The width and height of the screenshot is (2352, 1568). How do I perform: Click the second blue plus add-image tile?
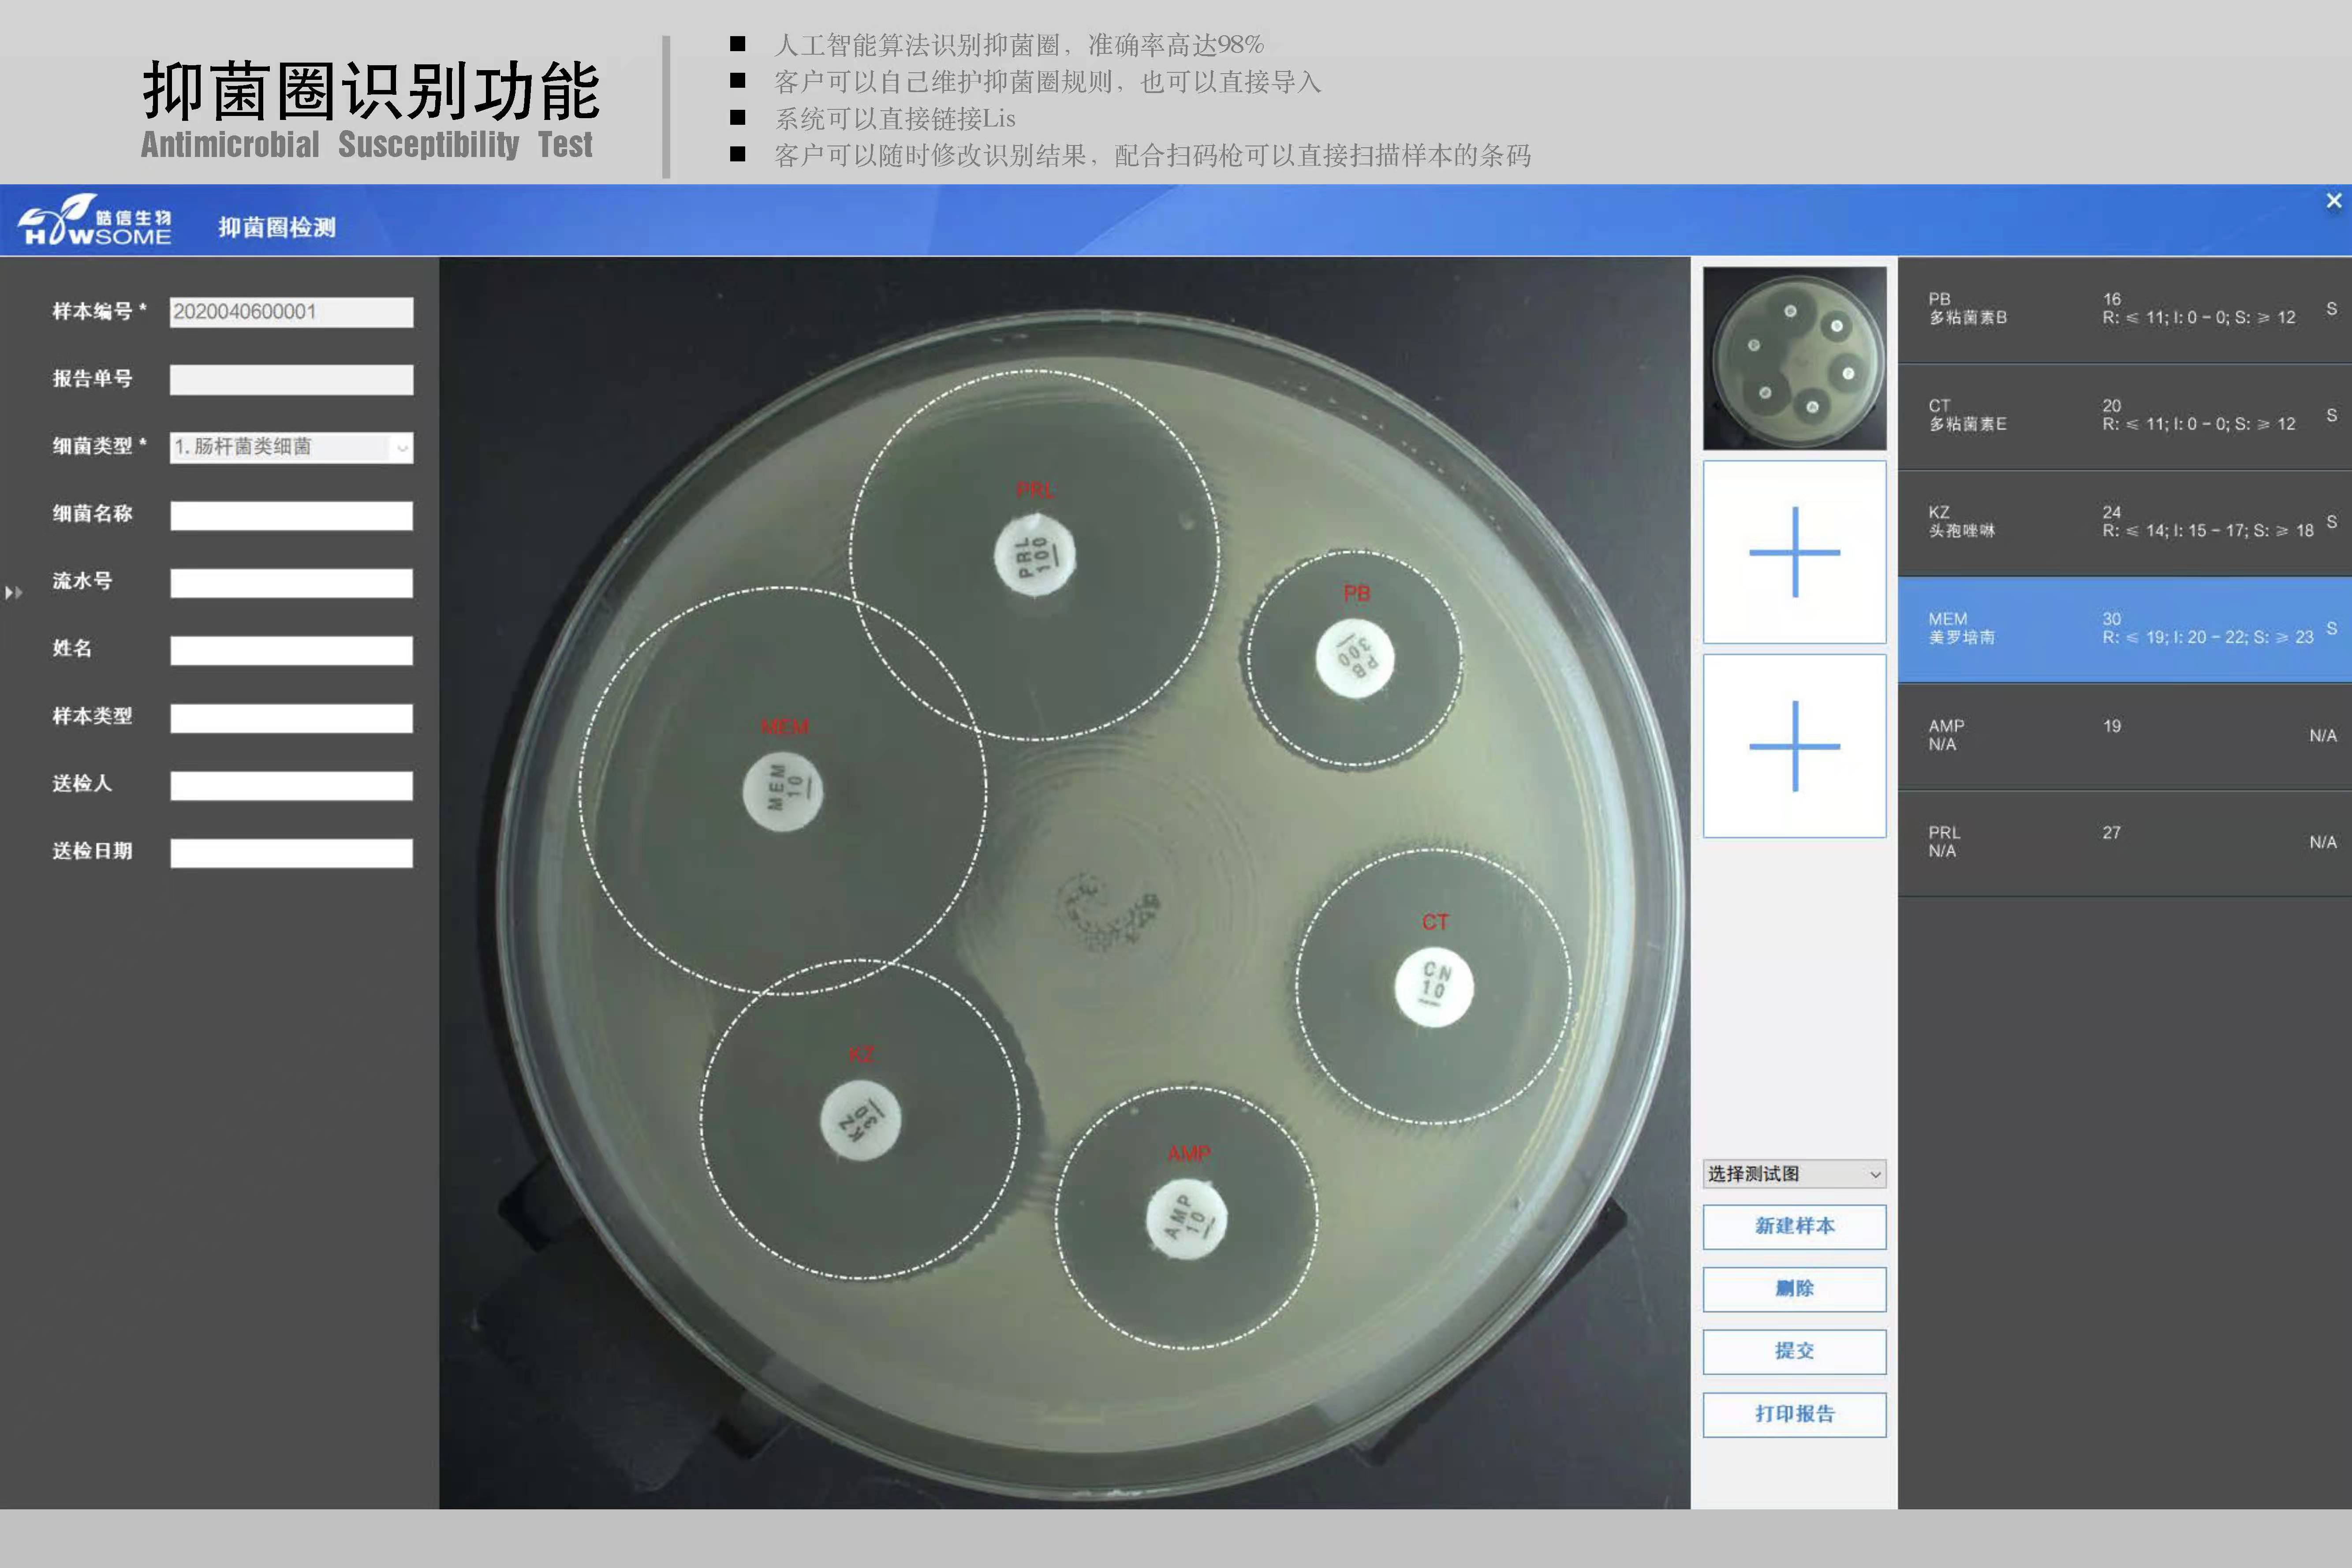[x=1794, y=746]
